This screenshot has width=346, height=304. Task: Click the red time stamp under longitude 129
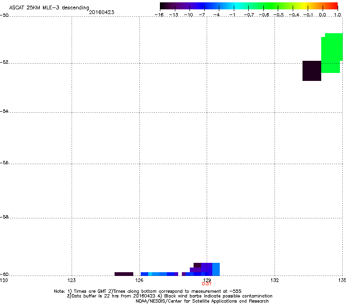[207, 284]
